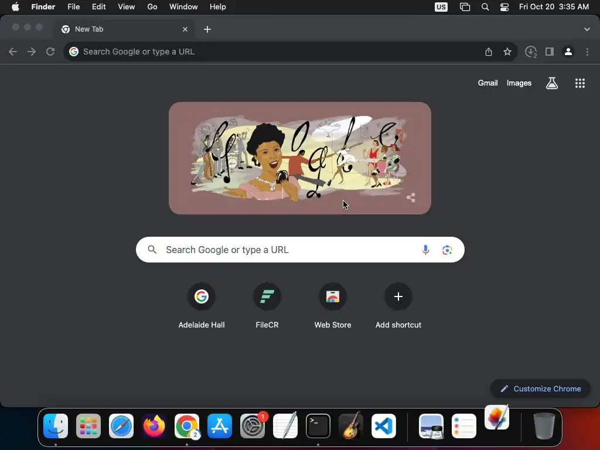Open the Apple menu
This screenshot has height=450, width=600.
15,7
